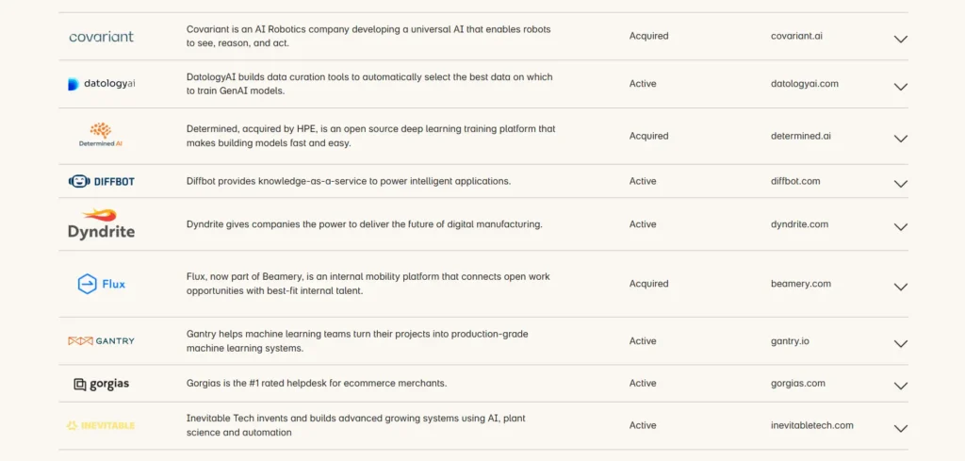Visit the inevitabletech.com link
965x461 pixels.
click(x=811, y=425)
